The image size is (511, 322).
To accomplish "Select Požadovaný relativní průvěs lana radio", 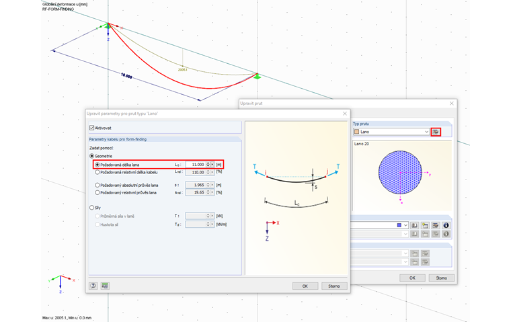I will 97,193.
